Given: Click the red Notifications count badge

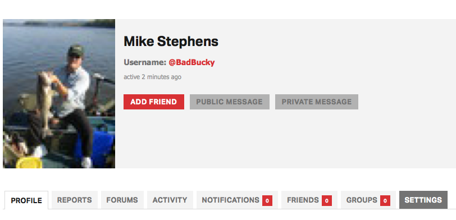Looking at the screenshot, I should (x=267, y=200).
